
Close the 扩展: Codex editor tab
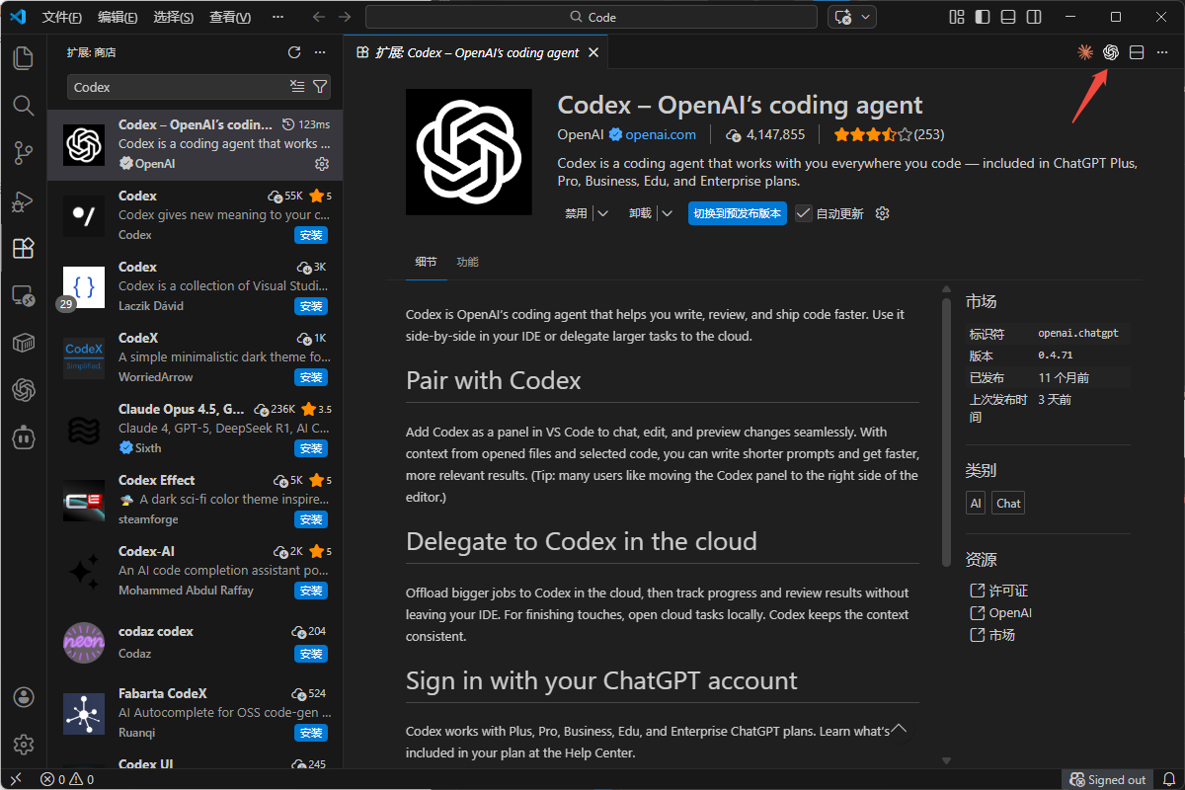click(593, 52)
